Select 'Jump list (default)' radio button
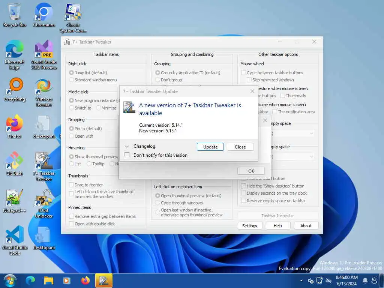This screenshot has height=288, width=384. tap(72, 73)
